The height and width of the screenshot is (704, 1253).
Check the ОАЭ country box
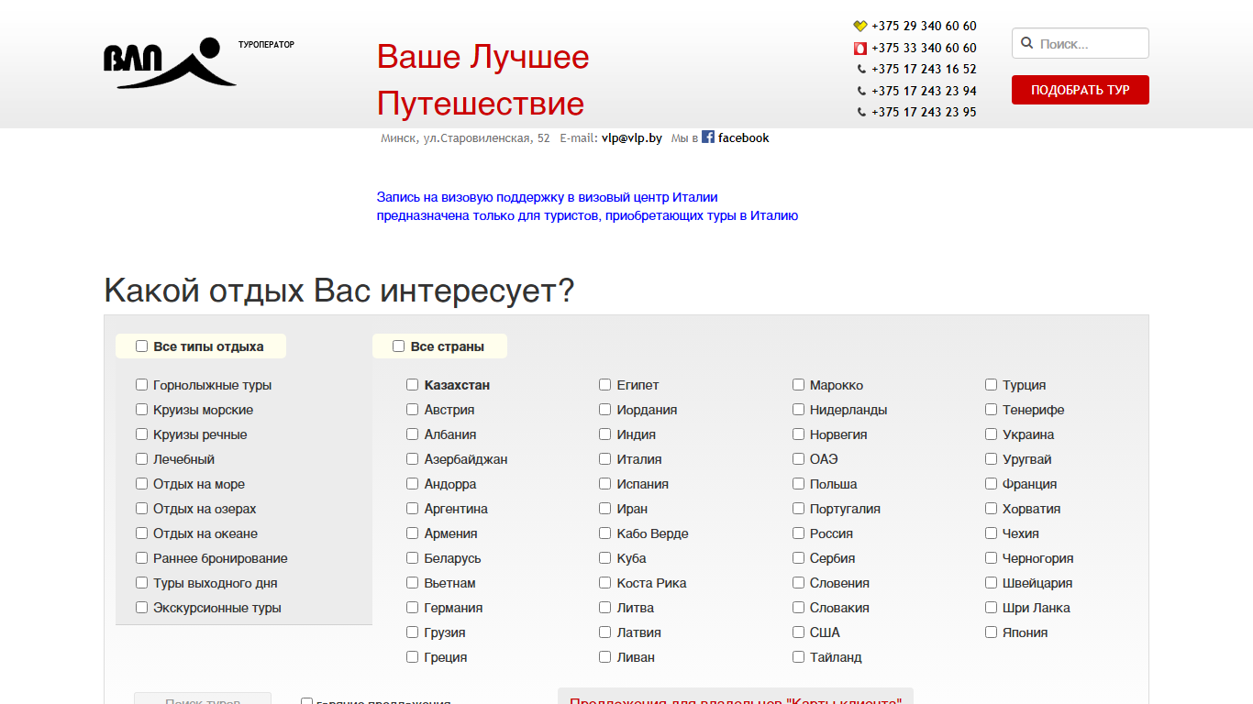point(799,459)
